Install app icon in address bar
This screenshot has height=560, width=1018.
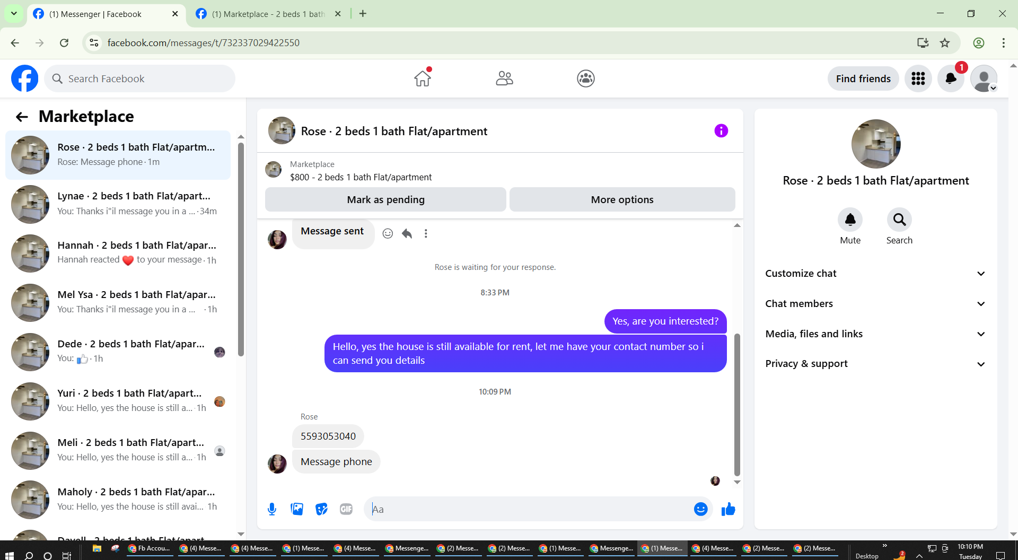[x=923, y=43]
